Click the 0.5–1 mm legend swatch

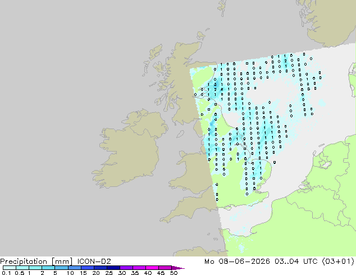(22, 268)
